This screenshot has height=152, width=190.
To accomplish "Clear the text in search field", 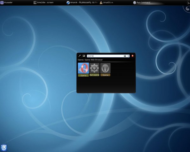I will tap(125, 56).
